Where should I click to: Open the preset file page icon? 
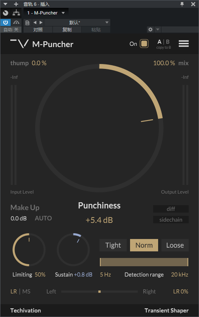click(x=27, y=22)
